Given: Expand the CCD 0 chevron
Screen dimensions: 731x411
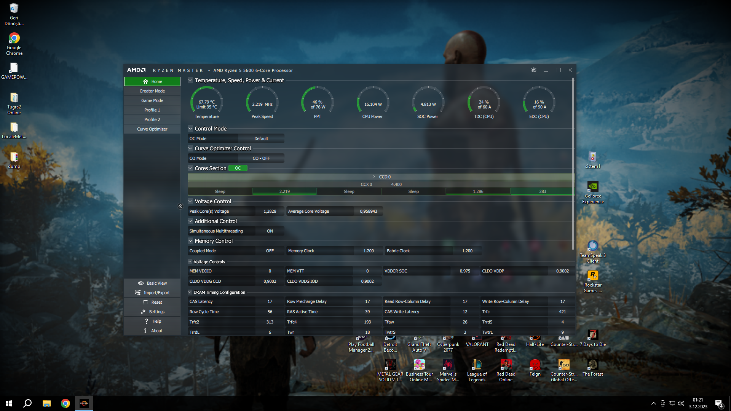Looking at the screenshot, I should (374, 177).
